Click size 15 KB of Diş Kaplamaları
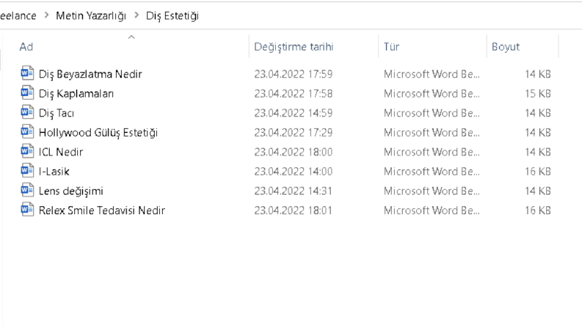This screenshot has height=327, width=582. pos(538,94)
